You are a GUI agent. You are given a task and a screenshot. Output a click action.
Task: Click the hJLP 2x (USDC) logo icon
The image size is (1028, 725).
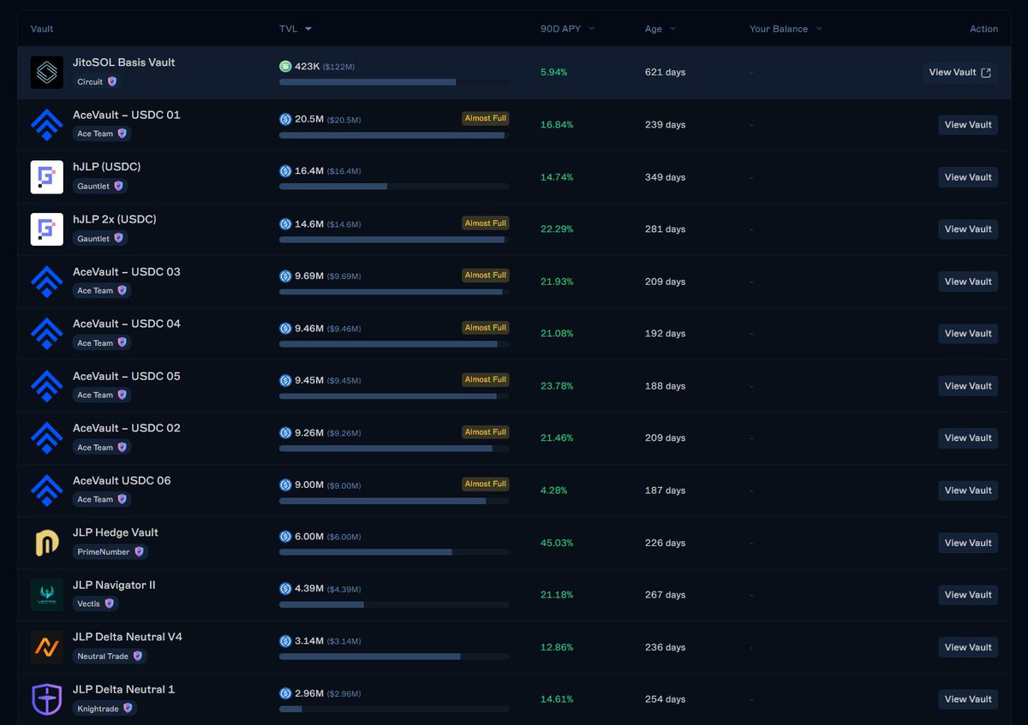pos(47,229)
